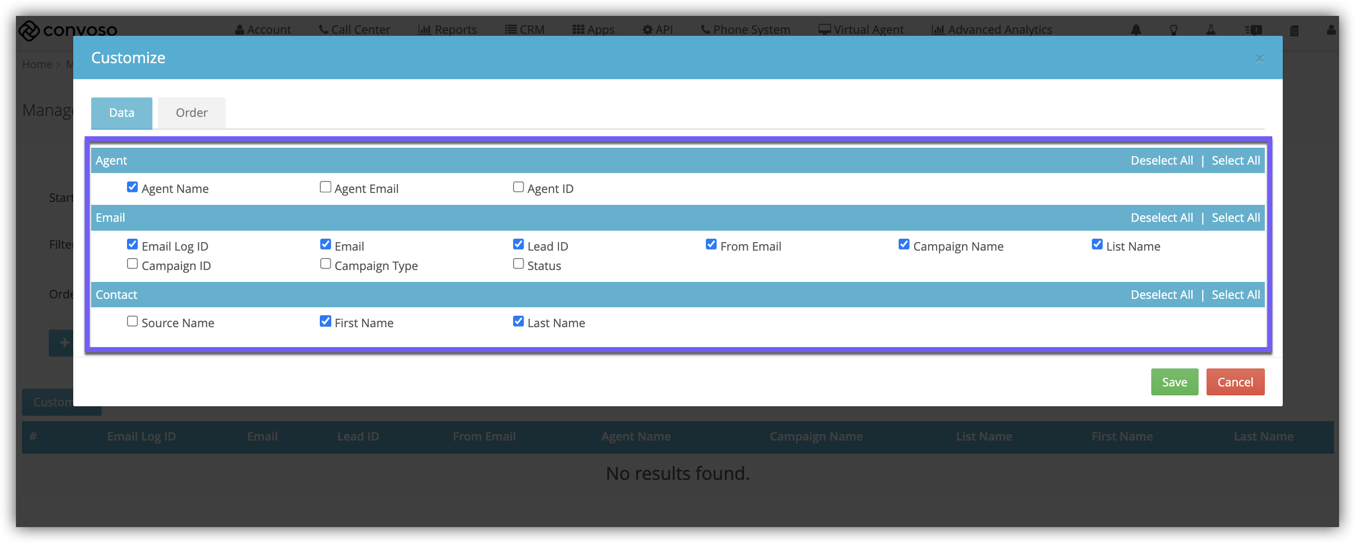Click the flask labs icon
Screen dimensions: 1355x543
1211,30
